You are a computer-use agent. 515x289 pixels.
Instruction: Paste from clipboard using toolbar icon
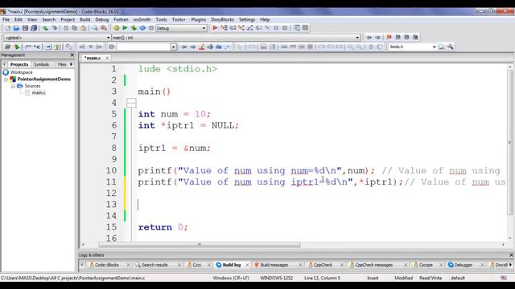tap(83, 28)
